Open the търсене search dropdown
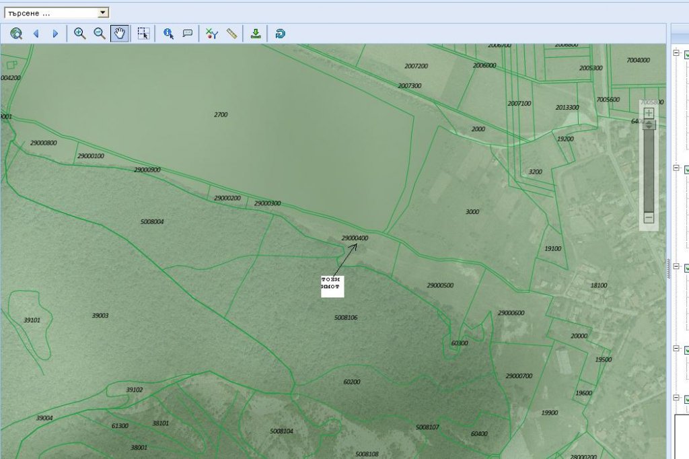689x459 pixels. pos(102,13)
